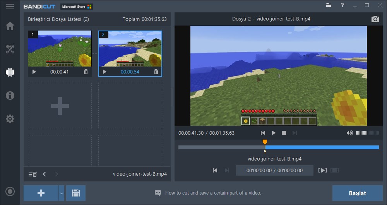
Task: Stop the preview playback
Action: coord(284,133)
